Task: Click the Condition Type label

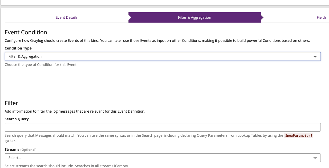Action: pyautogui.click(x=18, y=48)
